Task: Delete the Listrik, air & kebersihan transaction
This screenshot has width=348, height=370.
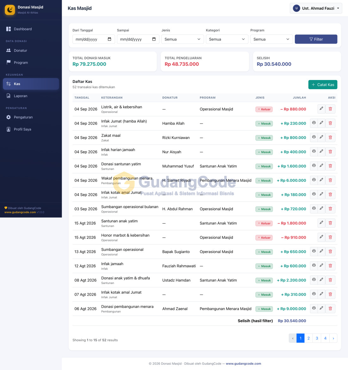Action: coord(330,109)
